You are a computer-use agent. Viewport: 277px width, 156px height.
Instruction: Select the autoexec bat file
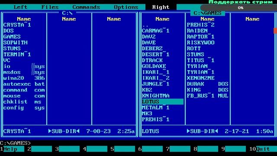[24, 84]
